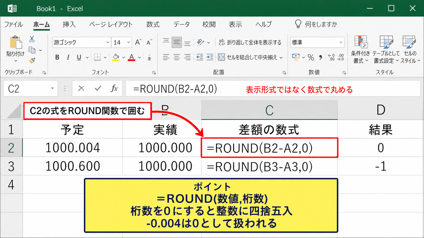Viewport: 424px width, 238px height.
Task: Open the number format dropdown (標準)
Action: pos(341,42)
